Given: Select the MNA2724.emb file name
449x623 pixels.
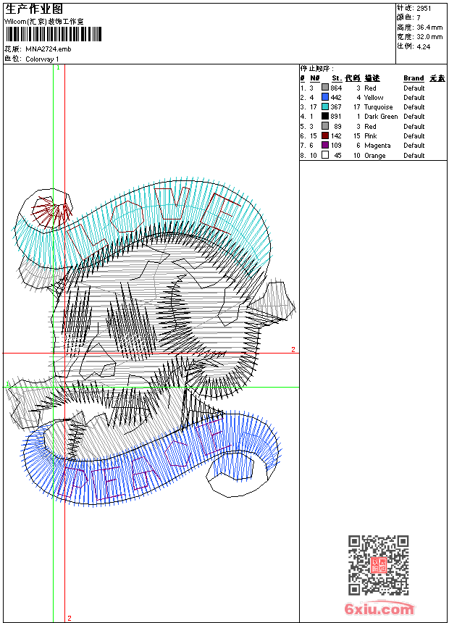Looking at the screenshot, I should (49, 49).
